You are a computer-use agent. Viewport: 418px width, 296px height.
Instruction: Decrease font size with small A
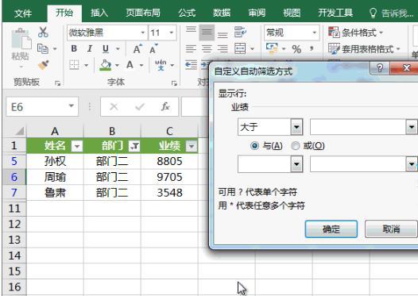[153, 48]
